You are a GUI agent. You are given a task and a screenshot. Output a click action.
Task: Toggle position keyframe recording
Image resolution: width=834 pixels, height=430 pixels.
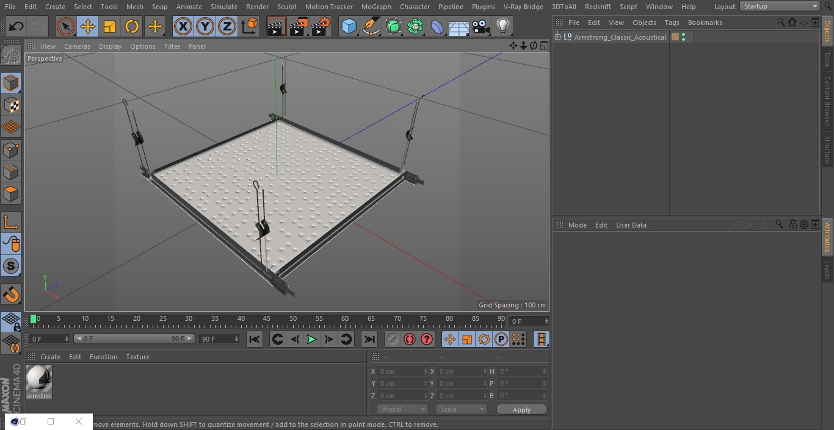[x=450, y=339]
